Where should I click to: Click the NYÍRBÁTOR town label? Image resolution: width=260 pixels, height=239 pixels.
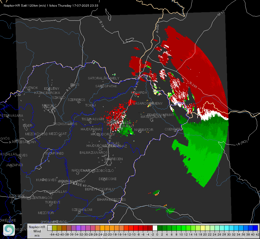pos(144,130)
